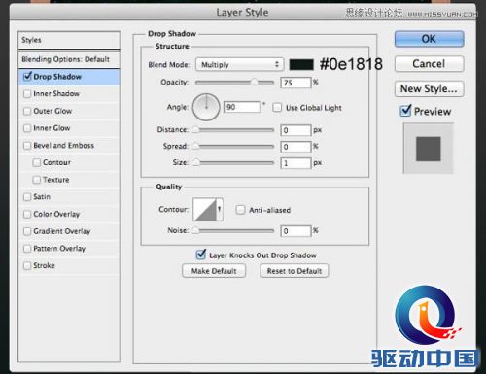Click the Noise slider handle
This screenshot has height=374, width=486.
point(195,230)
